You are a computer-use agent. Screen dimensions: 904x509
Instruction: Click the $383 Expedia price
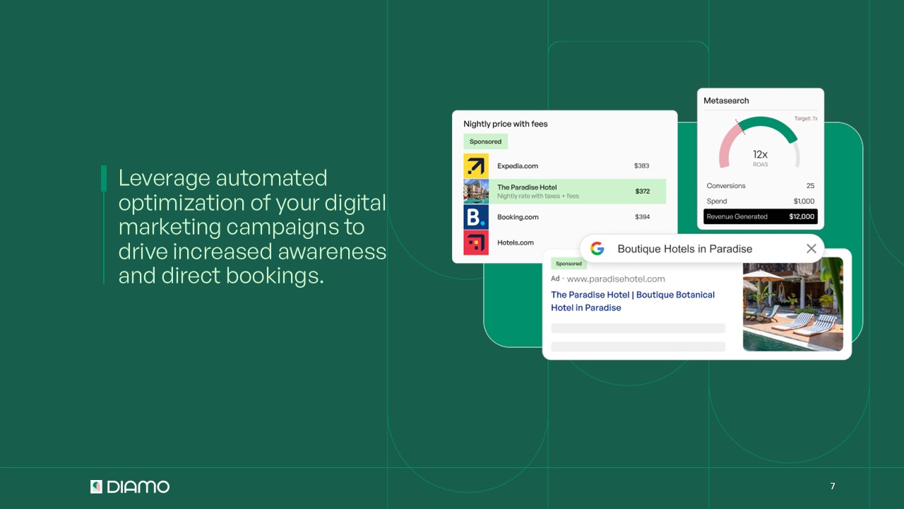point(642,166)
